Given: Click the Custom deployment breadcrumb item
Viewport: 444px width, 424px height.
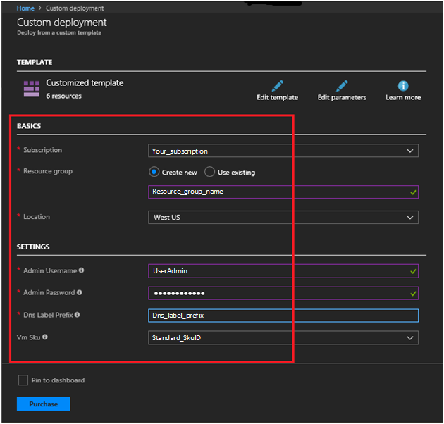Looking at the screenshot, I should point(75,8).
